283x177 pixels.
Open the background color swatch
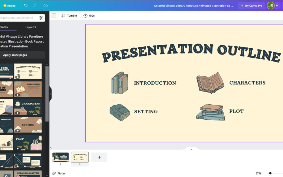pyautogui.click(x=54, y=16)
